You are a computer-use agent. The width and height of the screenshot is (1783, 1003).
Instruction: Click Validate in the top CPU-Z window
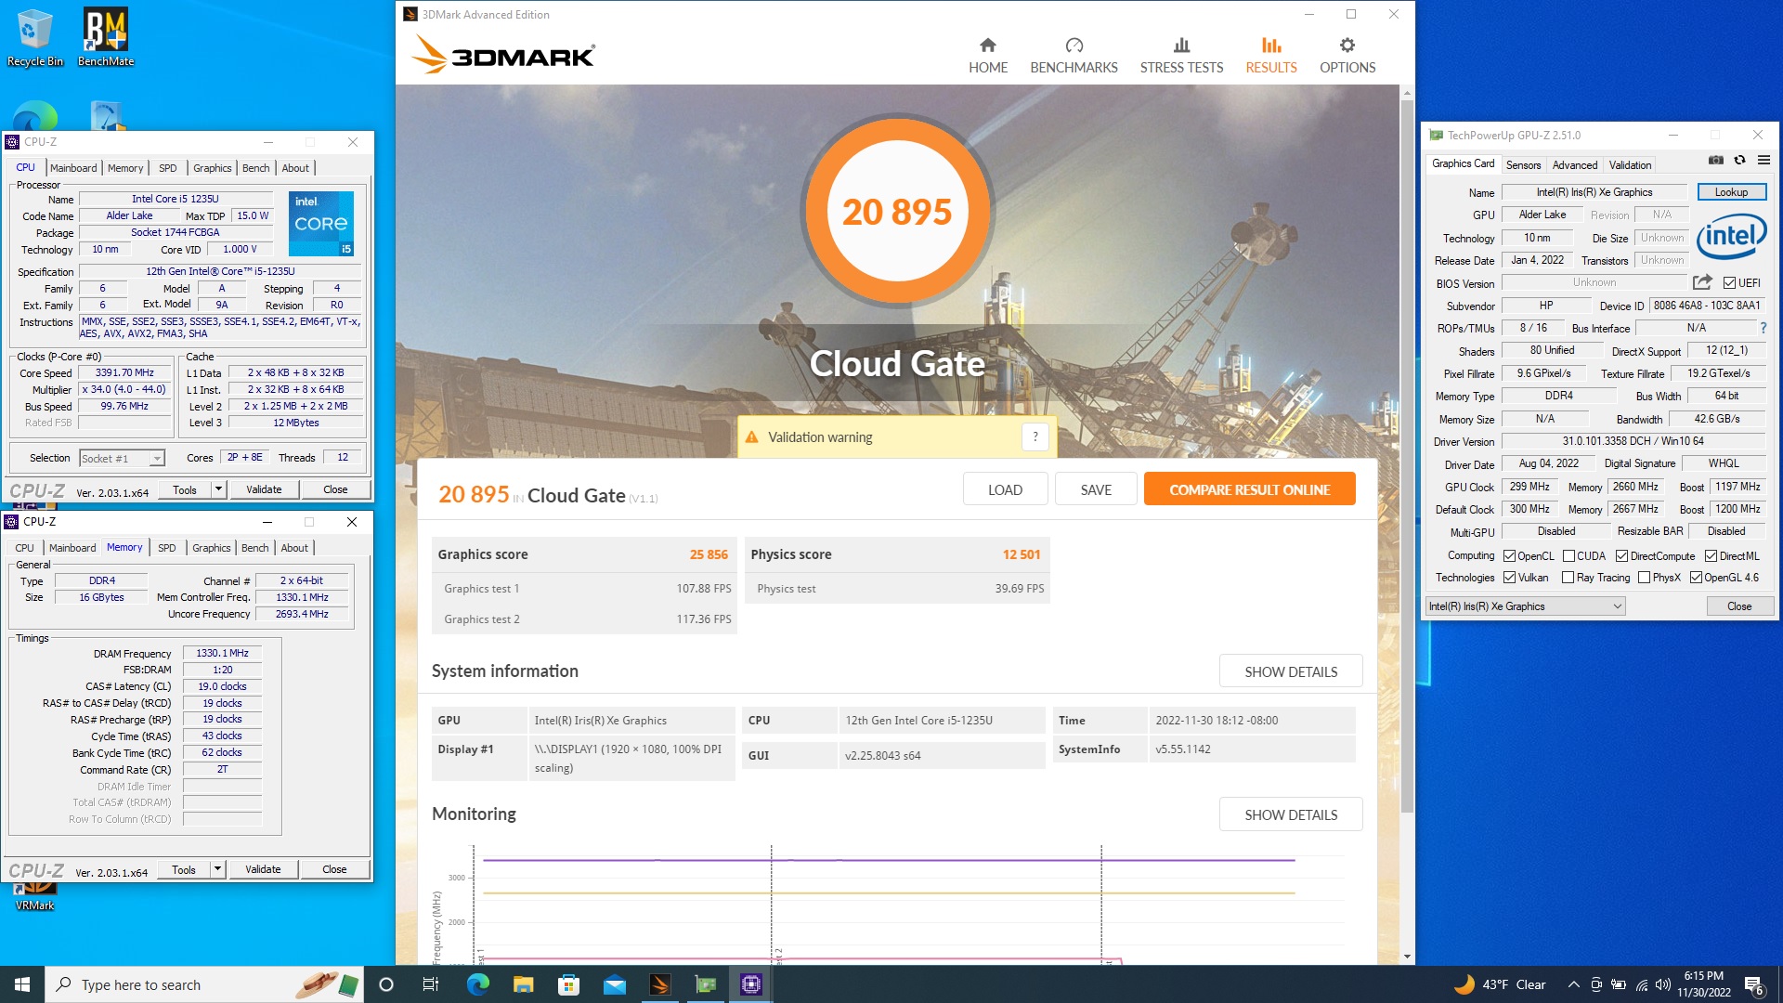(x=264, y=489)
